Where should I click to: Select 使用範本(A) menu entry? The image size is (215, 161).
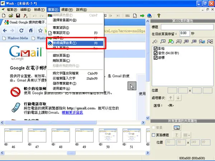tap(75, 89)
